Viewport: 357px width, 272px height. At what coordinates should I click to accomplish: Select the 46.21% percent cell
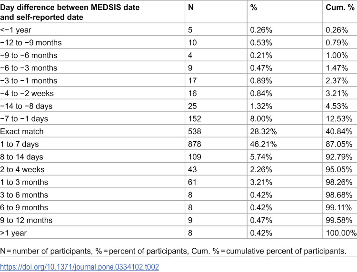pyautogui.click(x=263, y=144)
